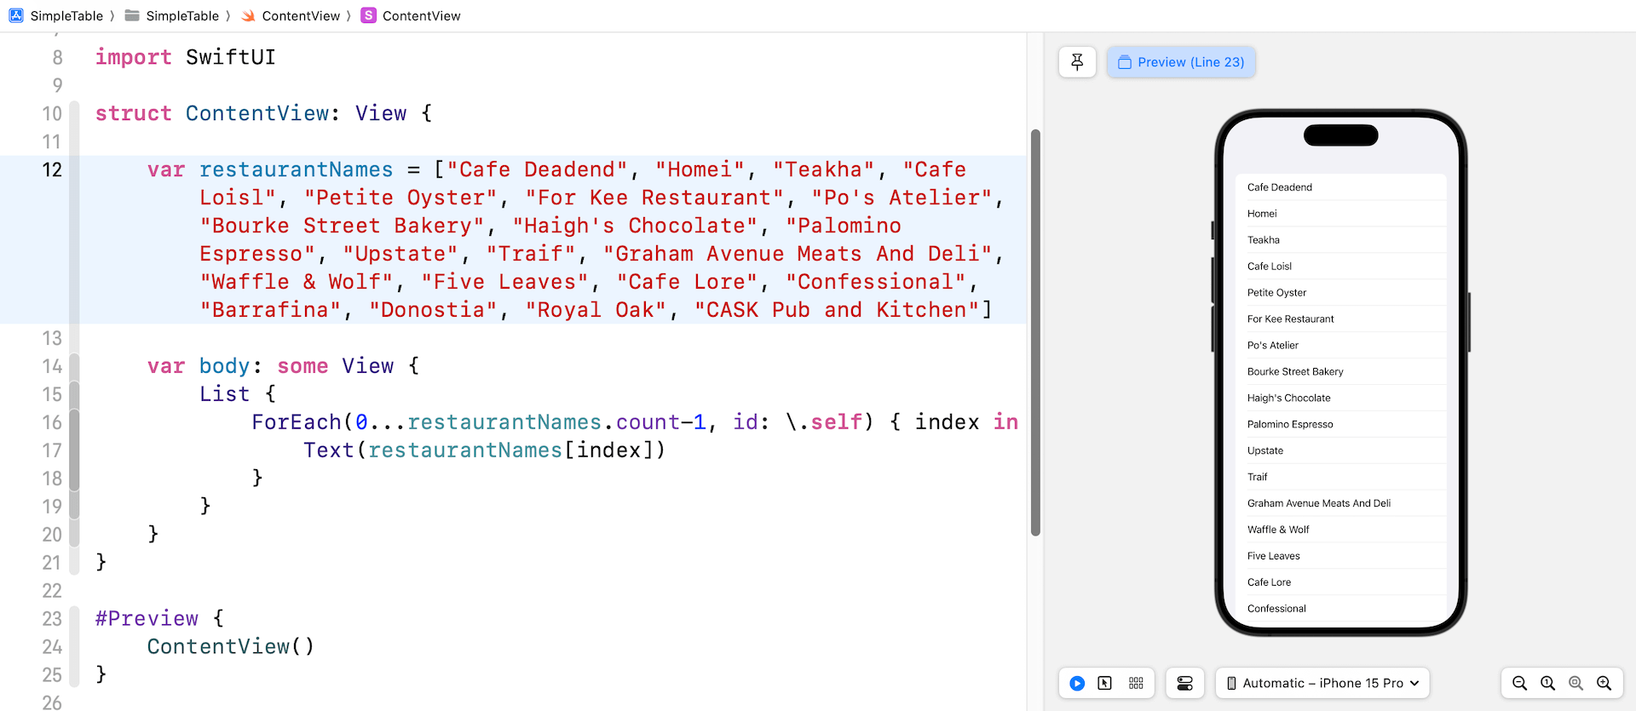Viewport: 1636px width, 711px height.
Task: Zoom preview to 100% actual size
Action: click(x=1547, y=683)
